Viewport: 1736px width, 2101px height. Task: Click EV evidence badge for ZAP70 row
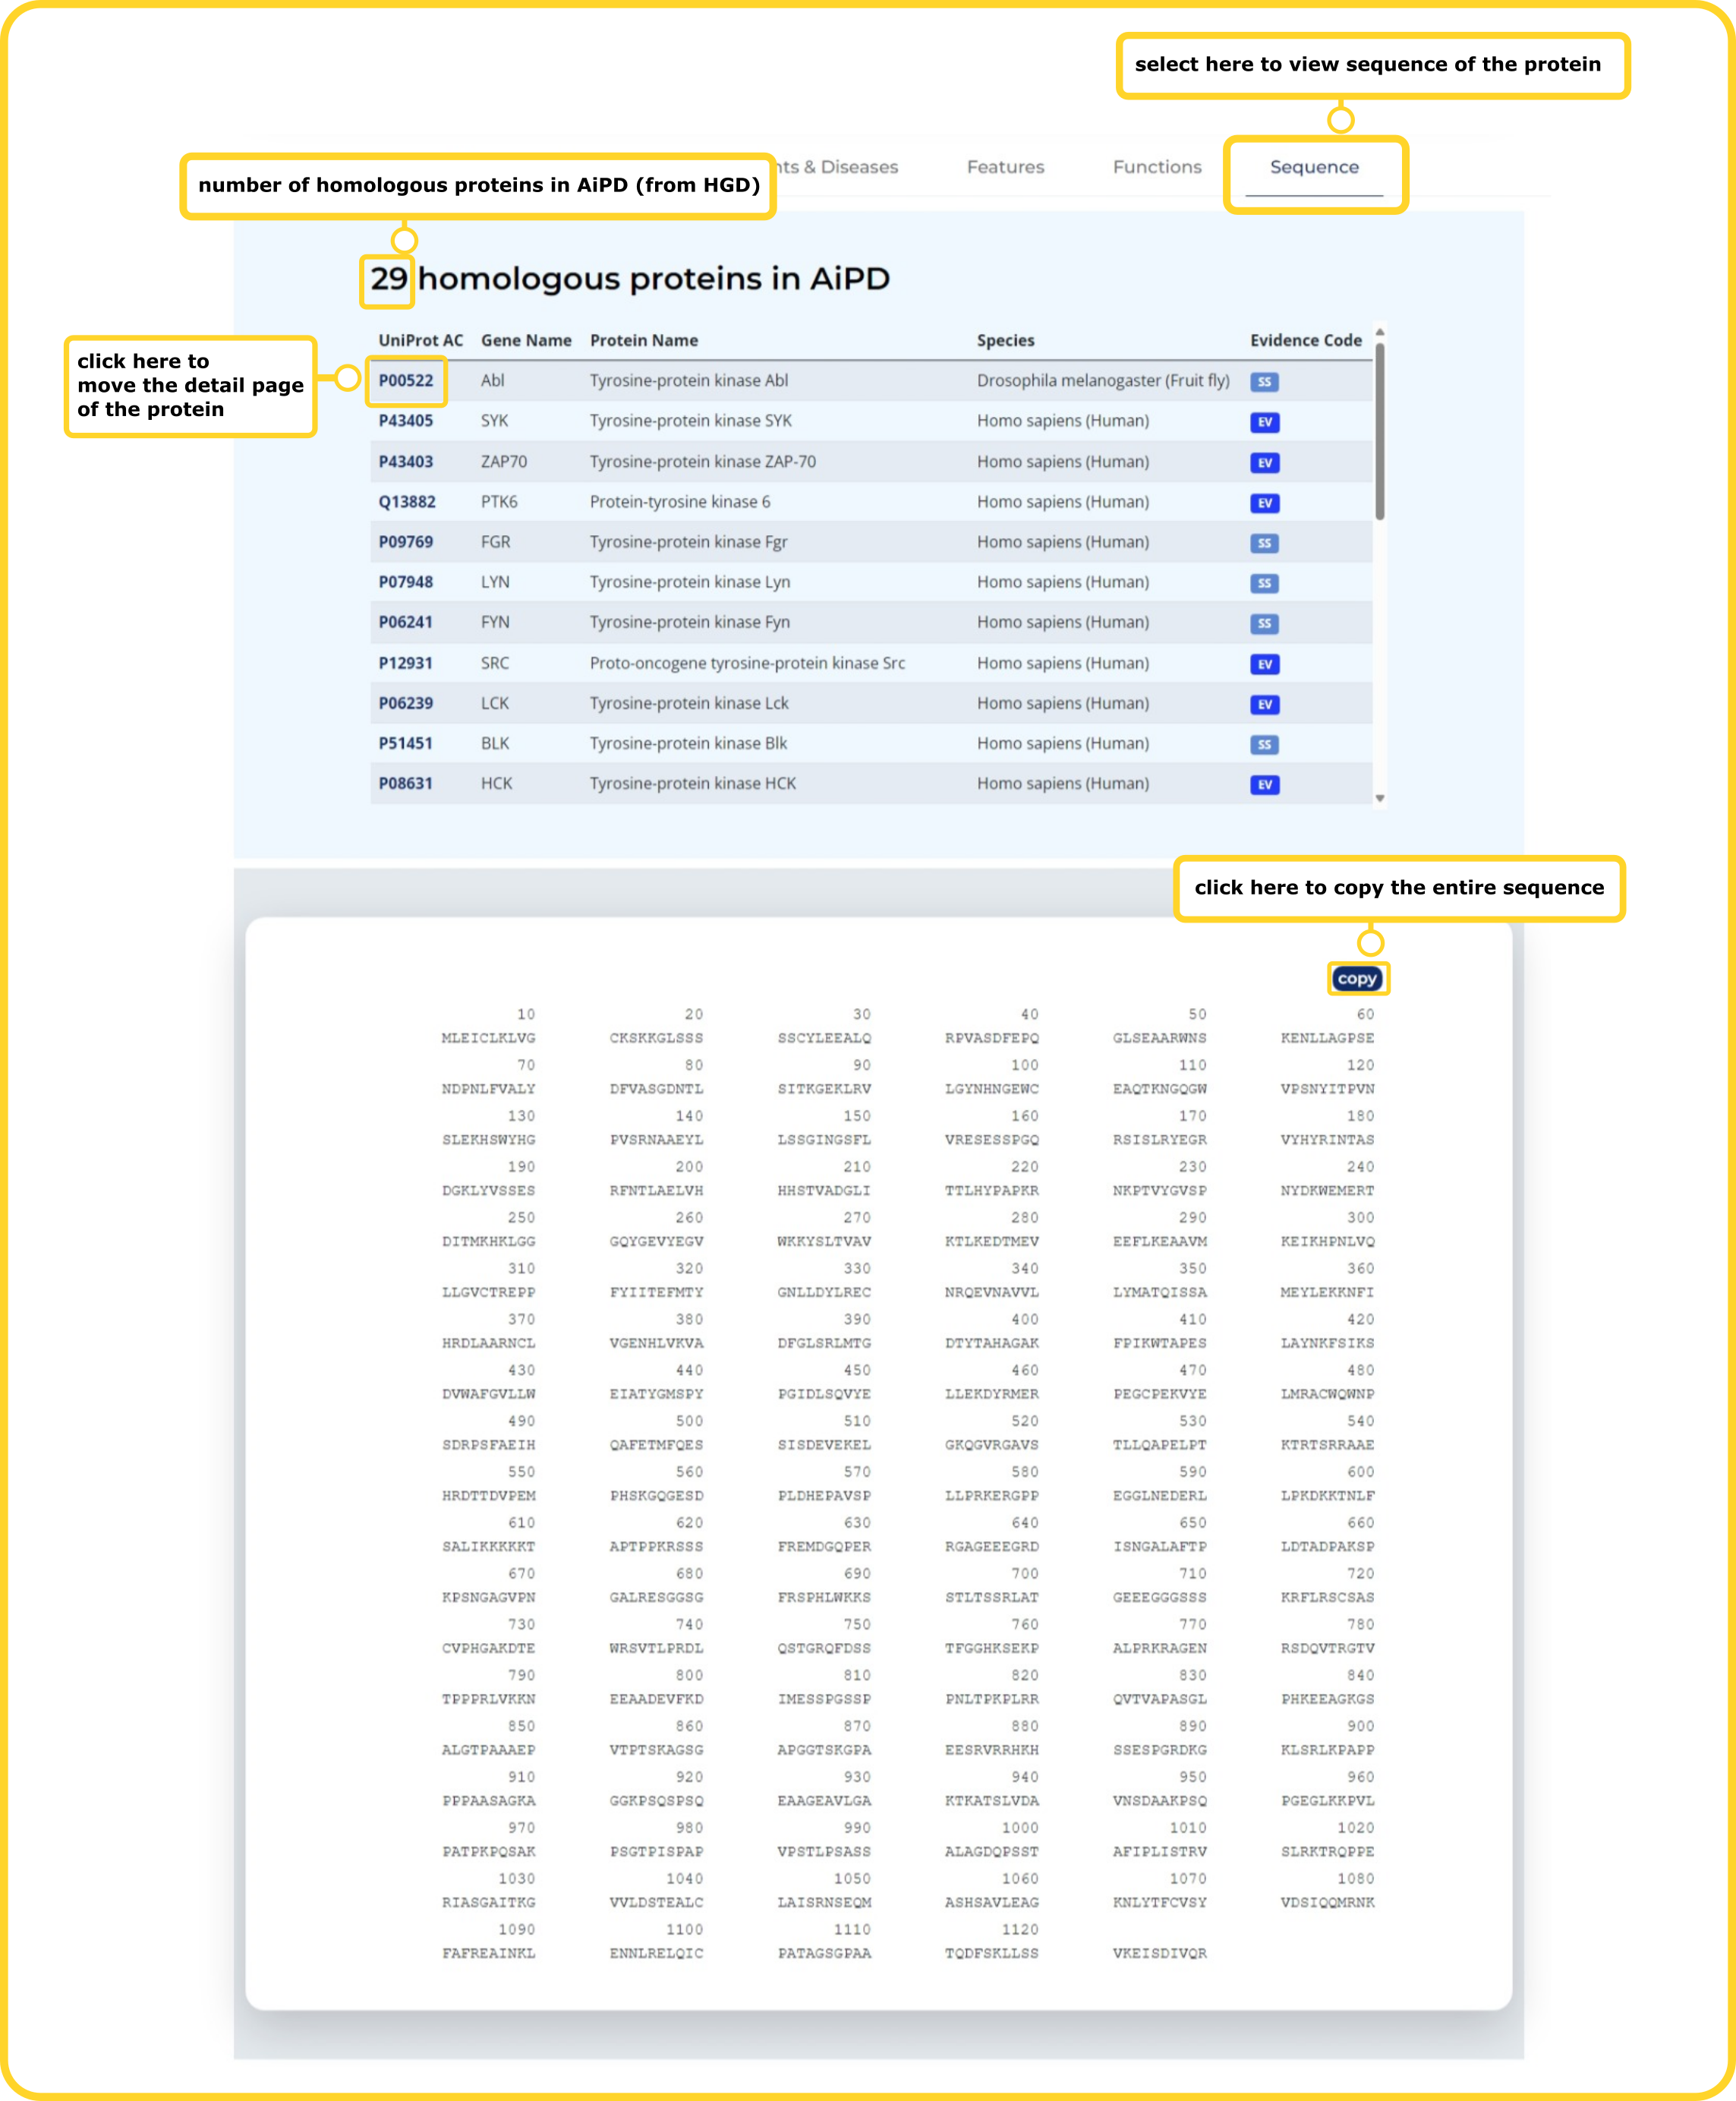click(x=1265, y=463)
